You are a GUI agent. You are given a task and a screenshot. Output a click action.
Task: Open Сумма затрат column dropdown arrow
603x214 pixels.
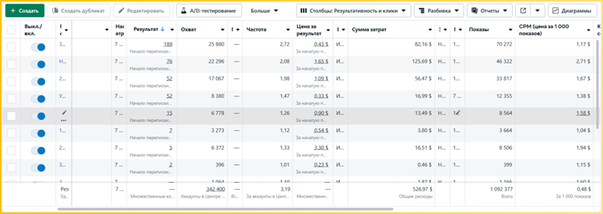point(430,30)
